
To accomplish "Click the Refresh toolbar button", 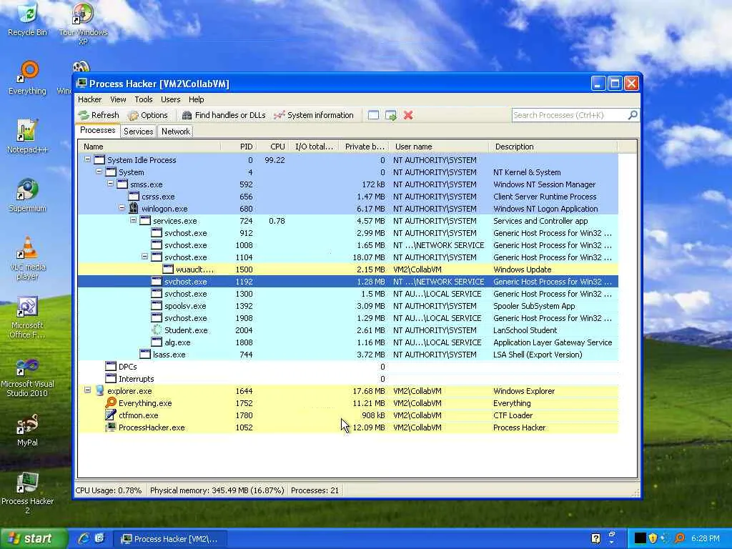I will pos(99,115).
